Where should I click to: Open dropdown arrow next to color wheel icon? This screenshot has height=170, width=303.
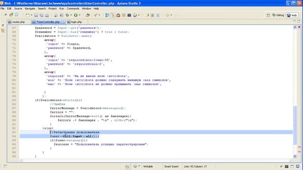pyautogui.click(x=139, y=15)
